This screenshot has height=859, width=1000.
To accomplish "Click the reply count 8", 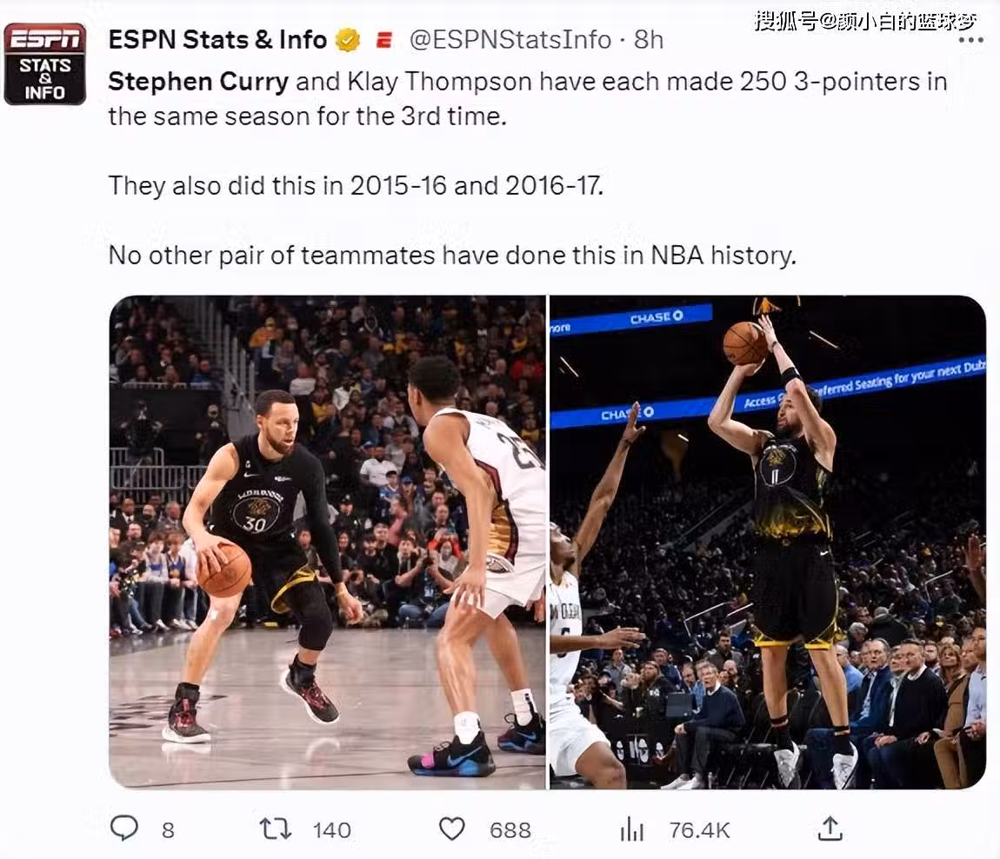I will coord(168,830).
